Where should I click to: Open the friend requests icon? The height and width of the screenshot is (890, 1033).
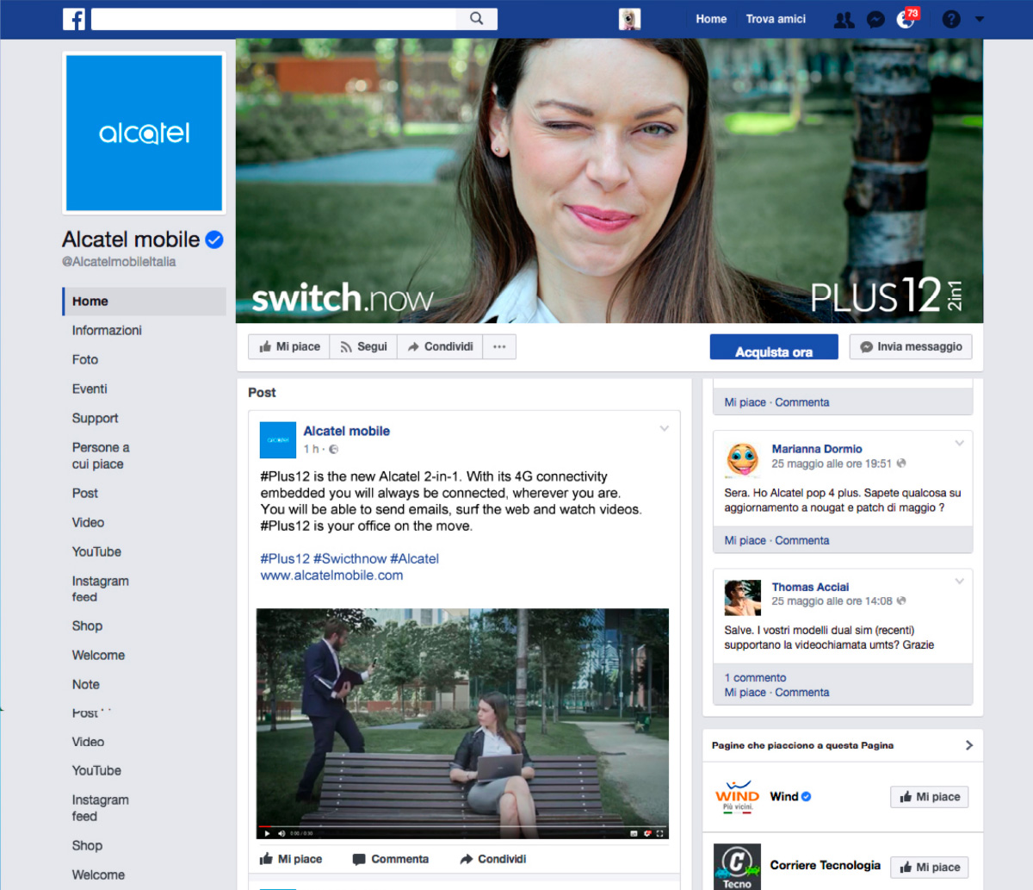(844, 19)
